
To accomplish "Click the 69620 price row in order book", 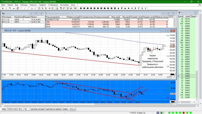I will point(187,43).
